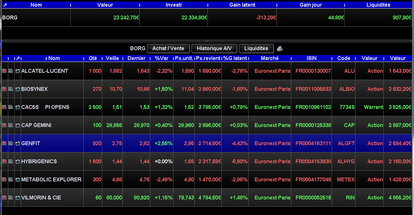The width and height of the screenshot is (414, 215).
Task: Open chart icon for CAC5S PI OPENS
Action: pos(18,107)
